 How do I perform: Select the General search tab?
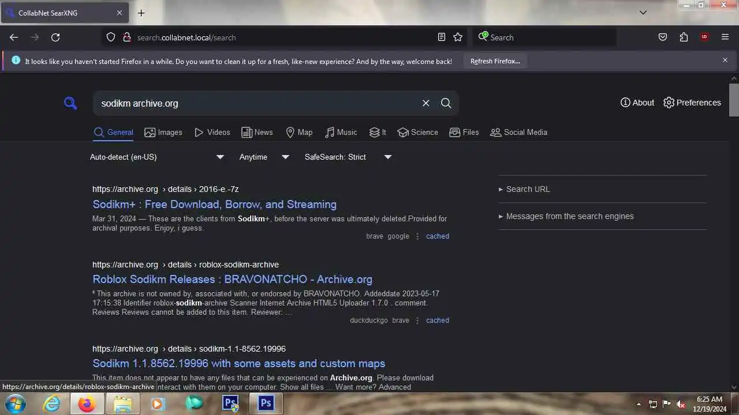tap(114, 133)
